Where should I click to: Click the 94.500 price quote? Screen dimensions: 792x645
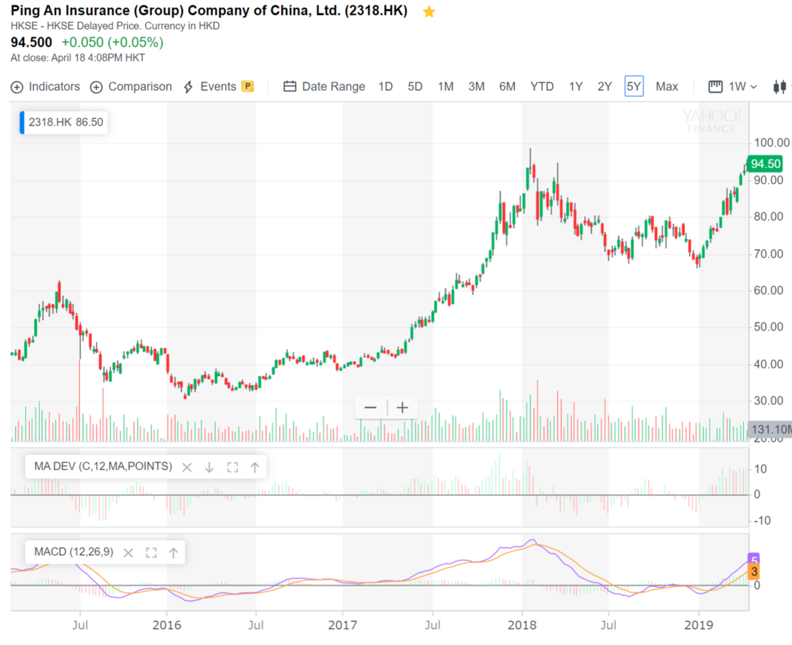point(32,42)
